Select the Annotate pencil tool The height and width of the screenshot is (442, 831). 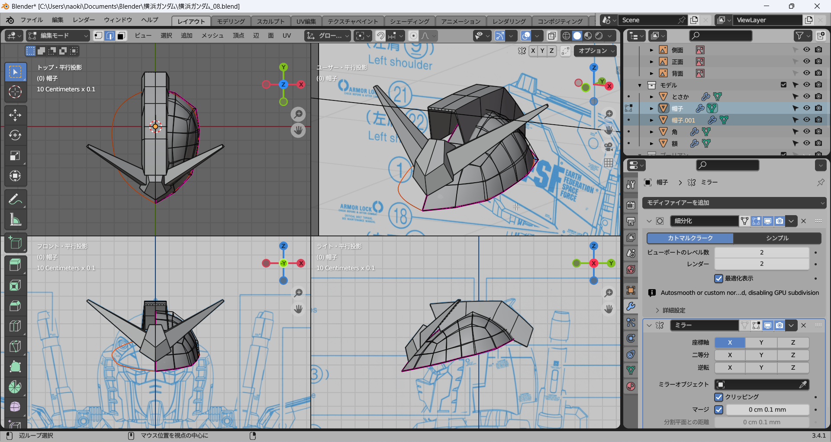coord(15,200)
